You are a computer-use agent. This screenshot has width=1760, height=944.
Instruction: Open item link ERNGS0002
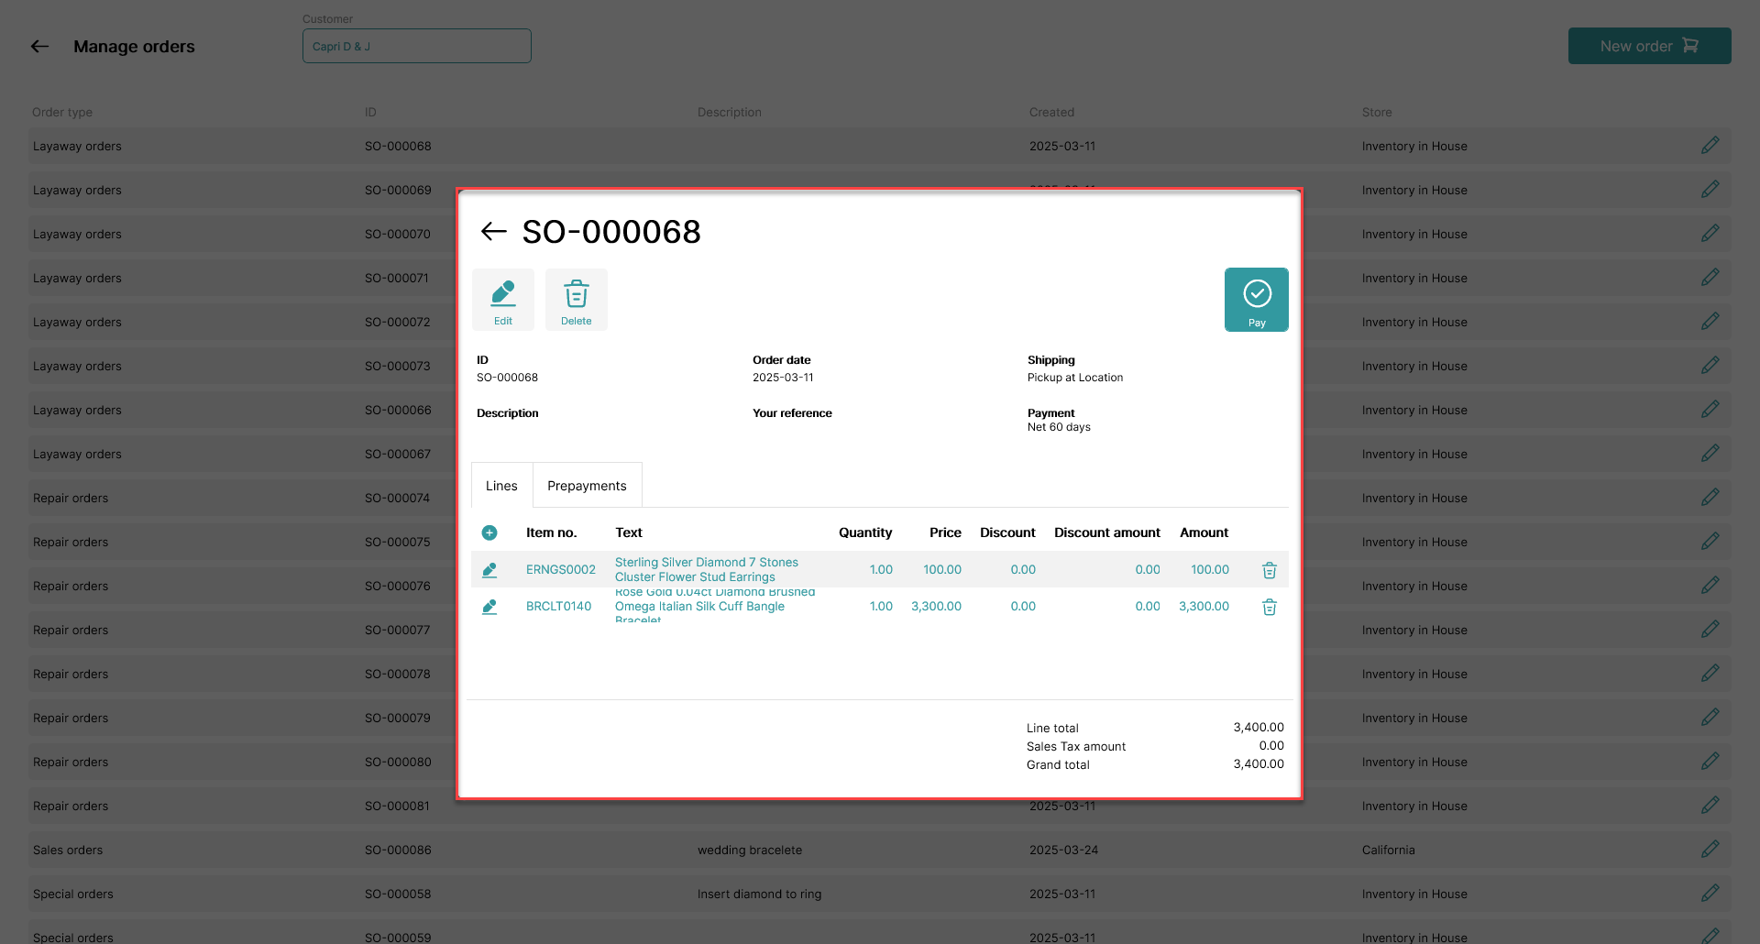pyautogui.click(x=561, y=570)
